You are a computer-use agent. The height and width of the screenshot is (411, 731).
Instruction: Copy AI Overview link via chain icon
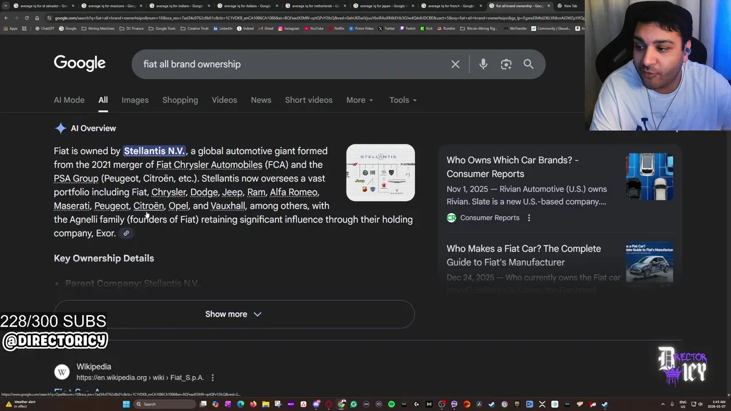pos(126,233)
